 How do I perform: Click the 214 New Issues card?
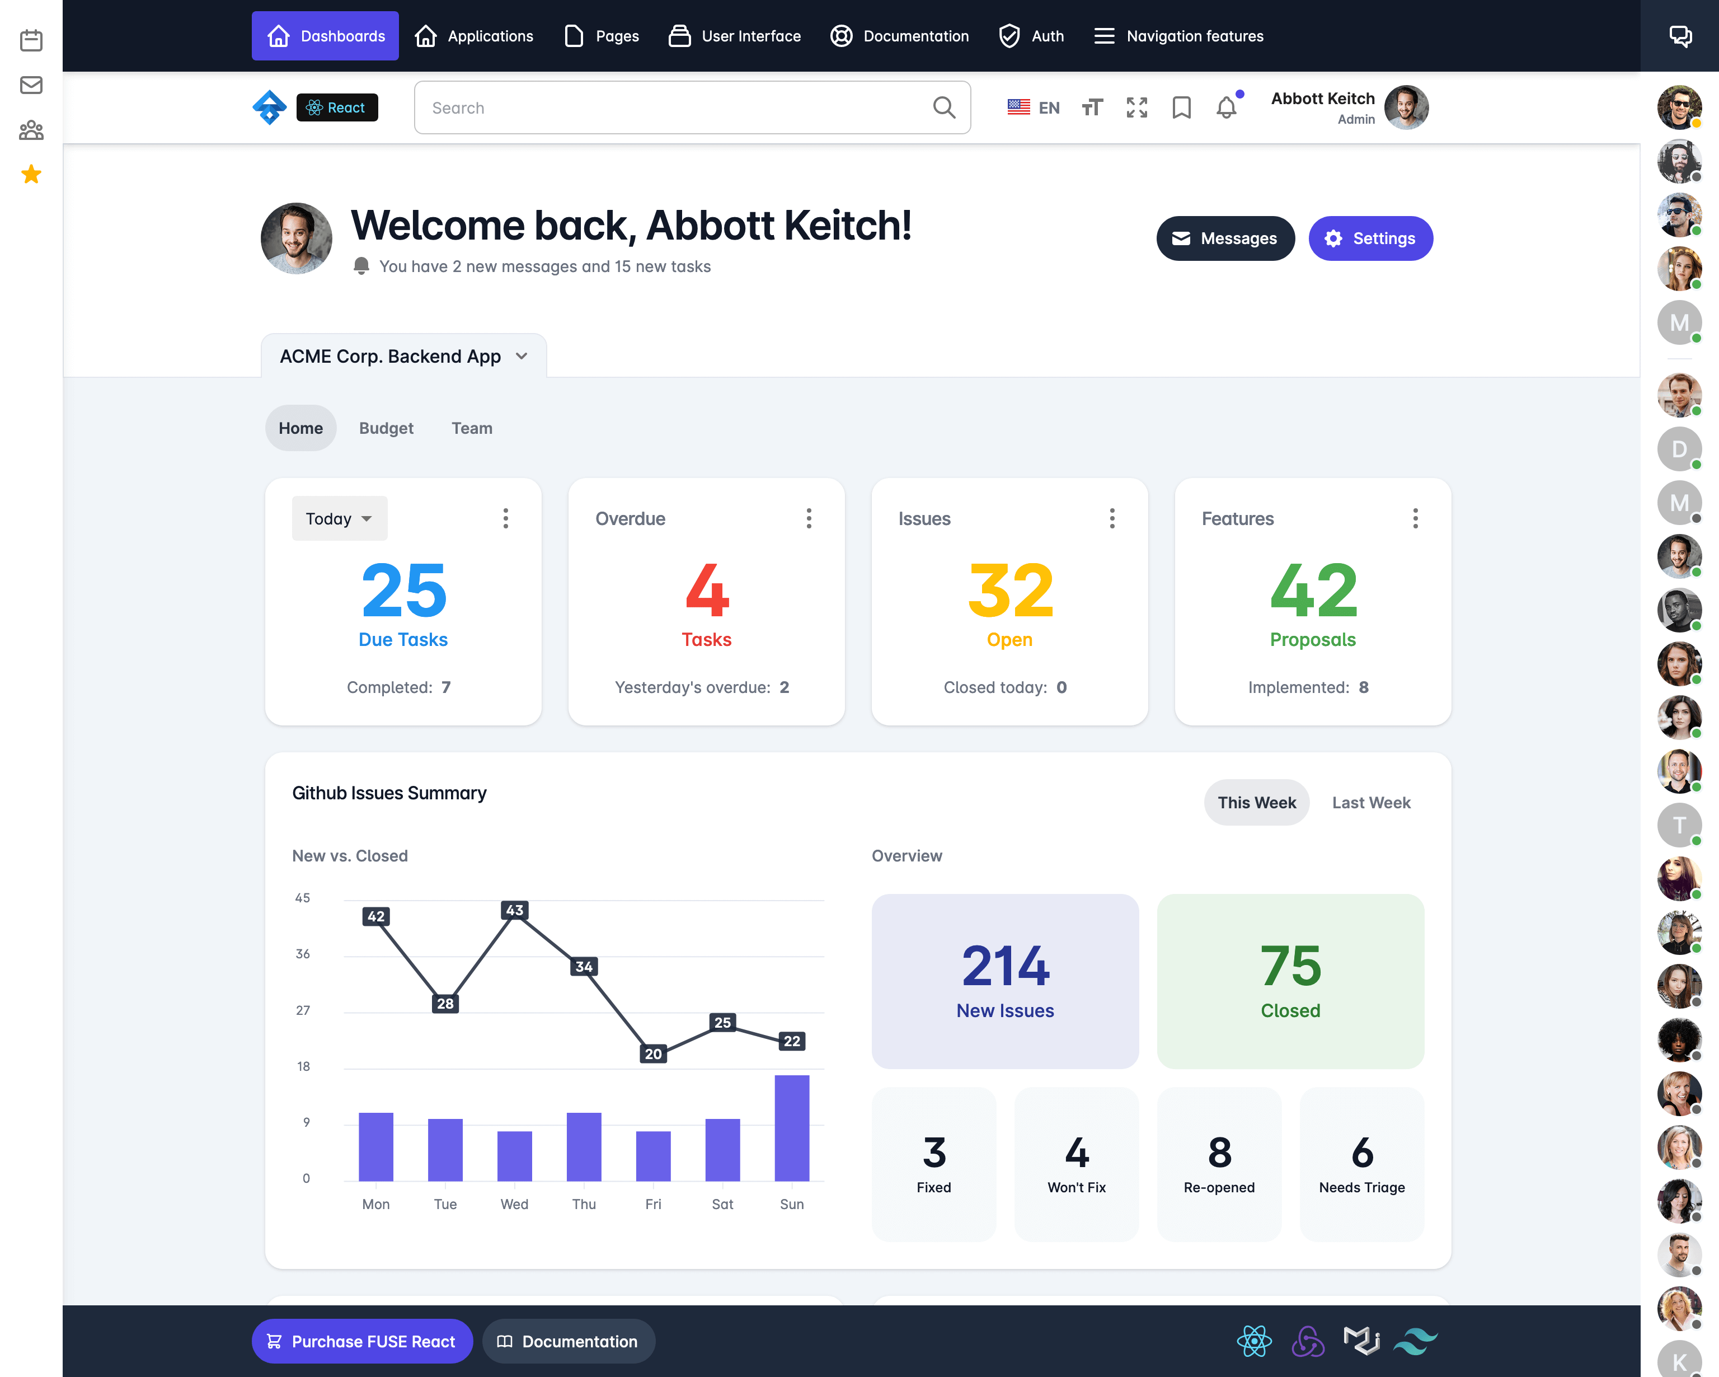(1004, 981)
